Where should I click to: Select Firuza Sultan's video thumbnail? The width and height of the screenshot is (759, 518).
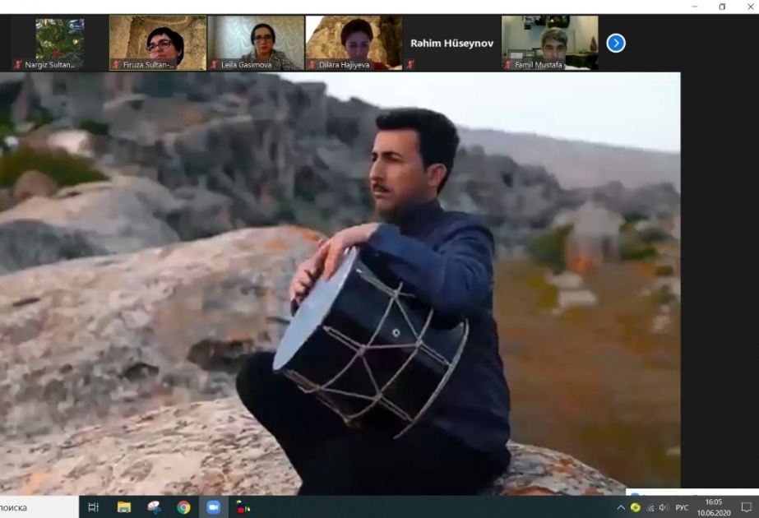click(x=158, y=43)
